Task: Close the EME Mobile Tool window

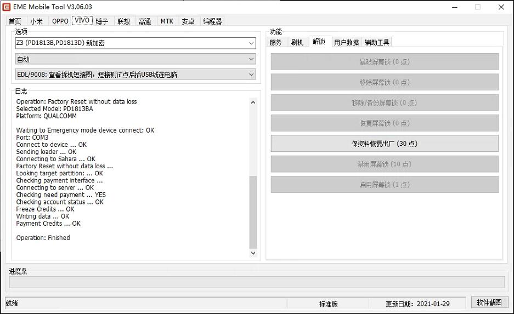Action: [x=501, y=7]
